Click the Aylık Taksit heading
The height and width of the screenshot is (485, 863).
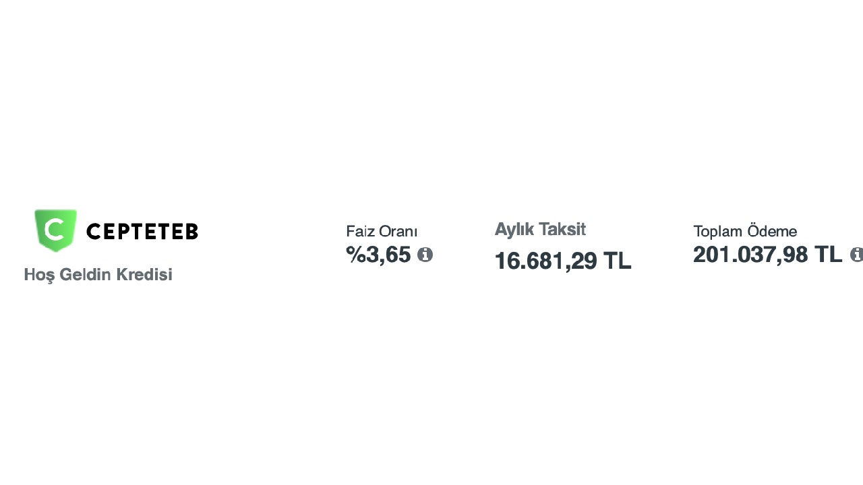[540, 230]
